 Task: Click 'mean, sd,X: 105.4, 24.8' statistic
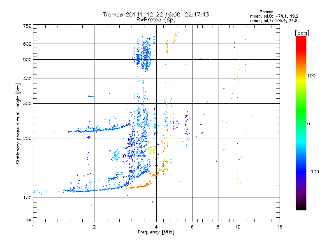click(x=273, y=21)
